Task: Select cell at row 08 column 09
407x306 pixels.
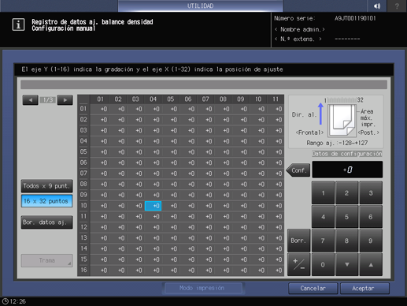Action: [241, 185]
